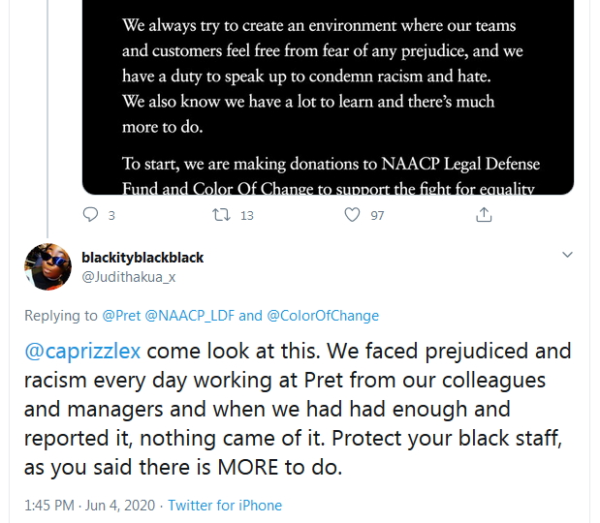Click the retweet arrows icon
The width and height of the screenshot is (600, 523).
pyautogui.click(x=221, y=215)
